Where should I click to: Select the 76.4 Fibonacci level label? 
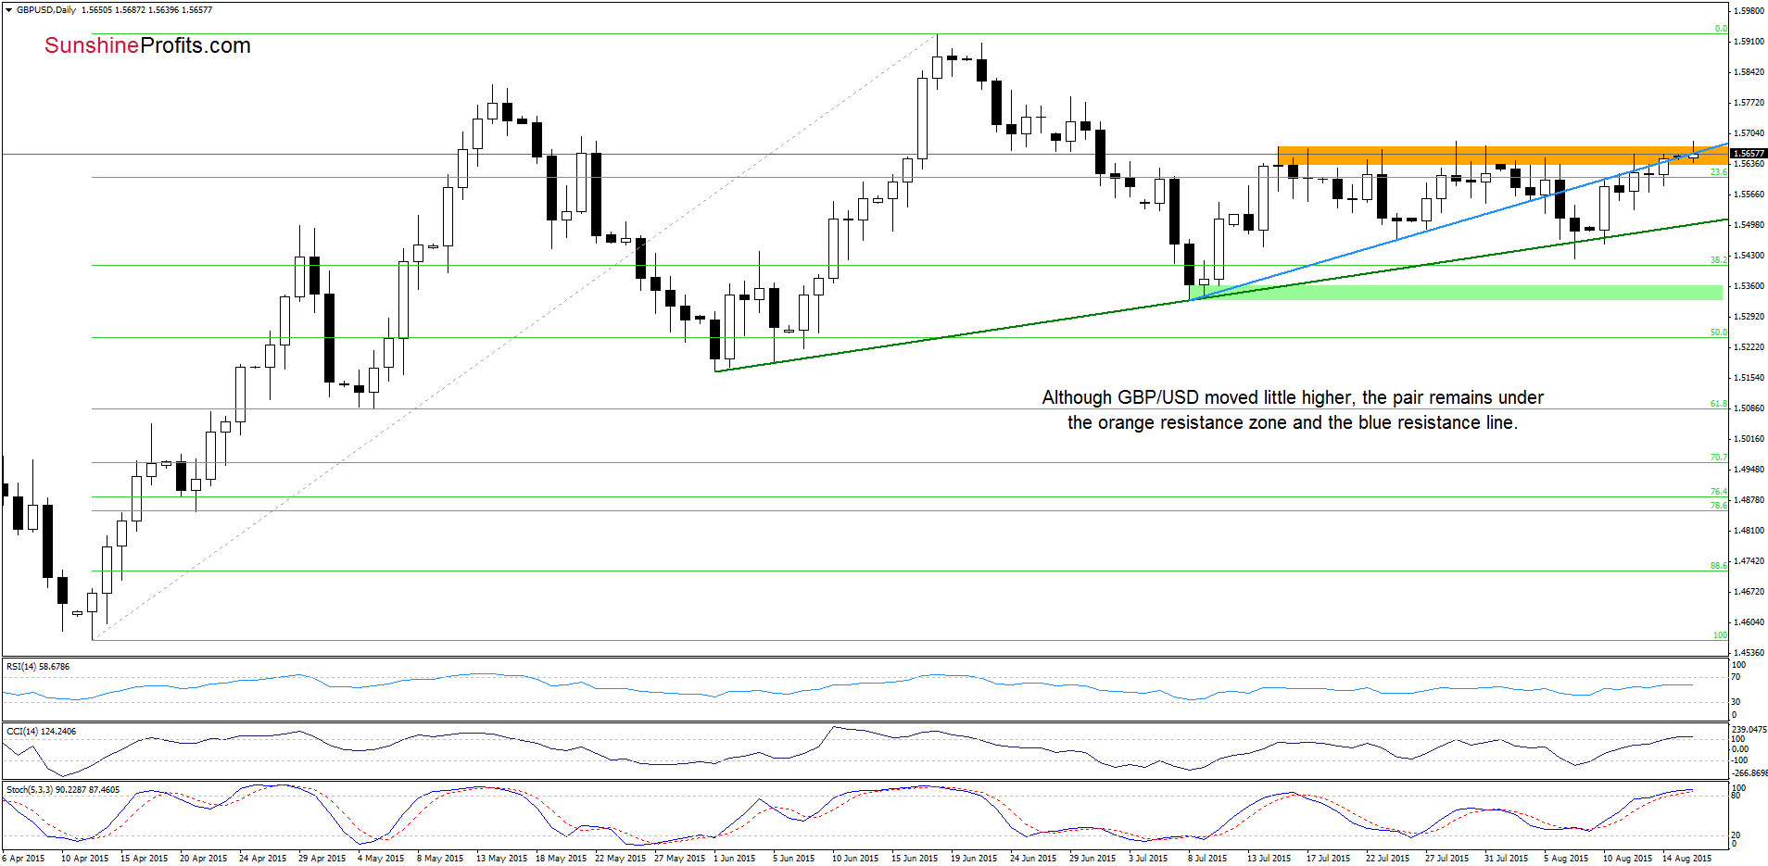pyautogui.click(x=1718, y=492)
